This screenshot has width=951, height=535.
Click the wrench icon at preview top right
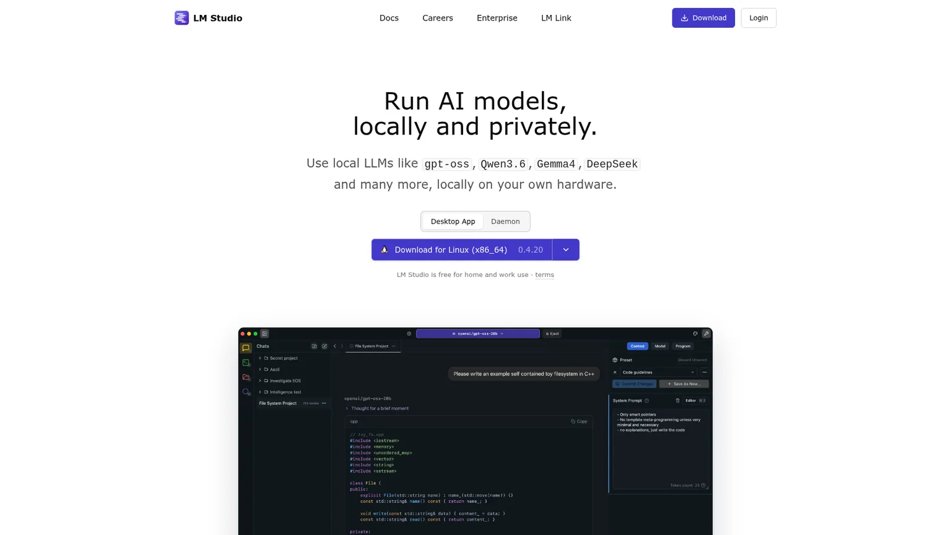tap(706, 334)
